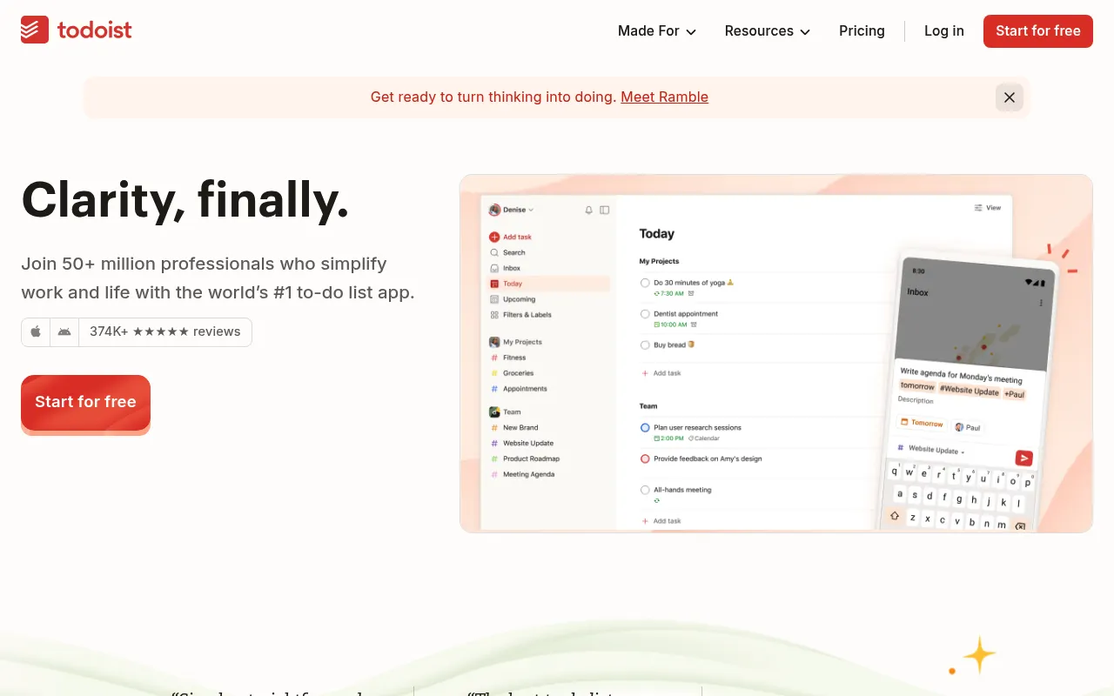This screenshot has width=1114, height=696.
Task: Expand the Made For menu
Action: point(657,30)
